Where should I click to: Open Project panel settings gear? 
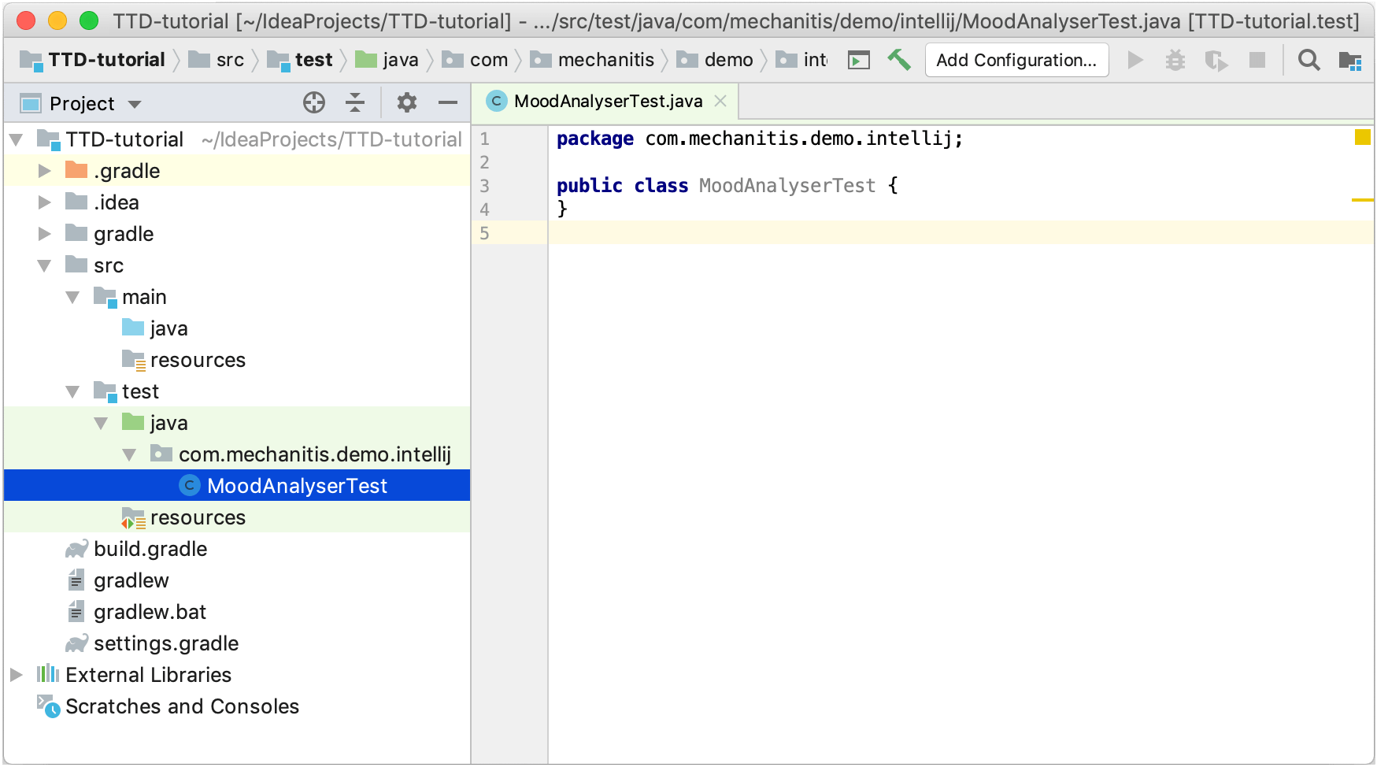406,102
